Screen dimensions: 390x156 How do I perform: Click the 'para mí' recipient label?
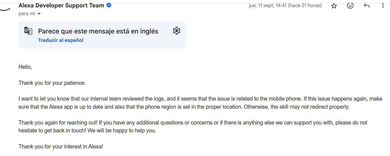(x=27, y=14)
